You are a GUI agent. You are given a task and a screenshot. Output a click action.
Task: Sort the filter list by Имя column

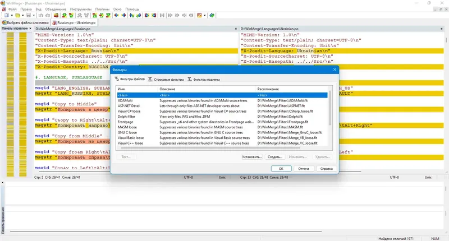point(137,89)
